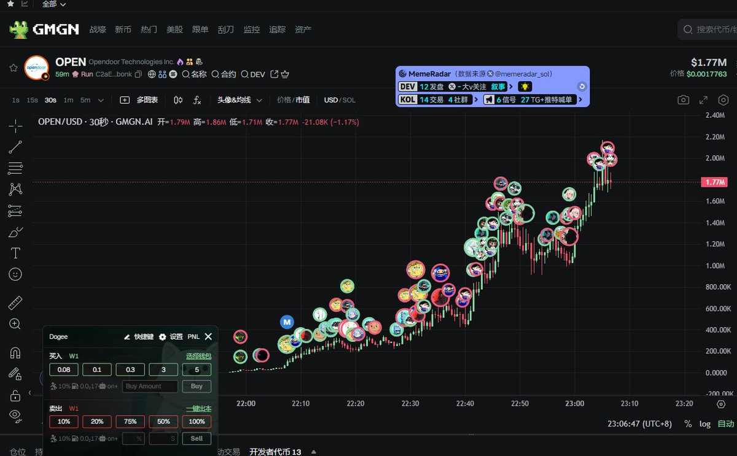
Task: Focus the 搜索代币 search box
Action: [x=708, y=29]
